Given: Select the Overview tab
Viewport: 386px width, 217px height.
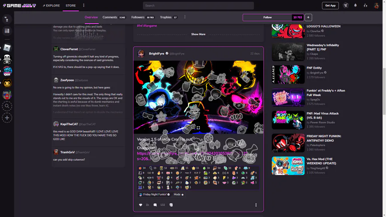Looking at the screenshot, I should (91, 17).
